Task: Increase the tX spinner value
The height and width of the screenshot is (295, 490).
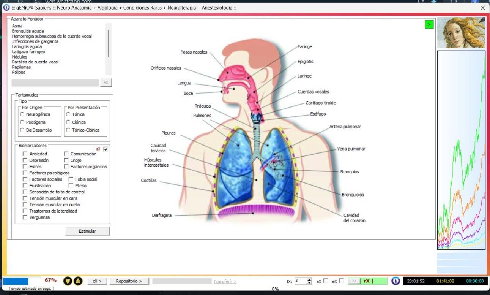Action: point(309,279)
